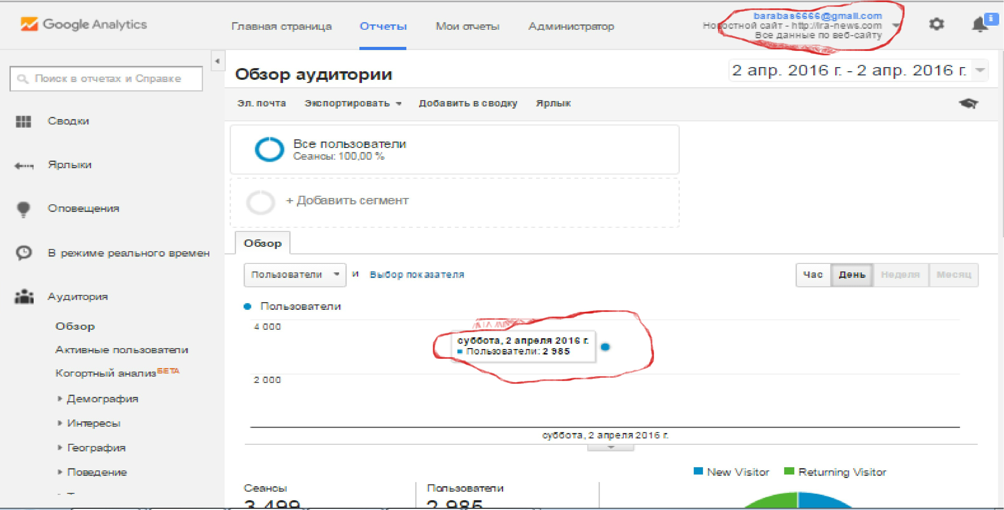Select the День time granularity
The image size is (1004, 510).
click(852, 275)
